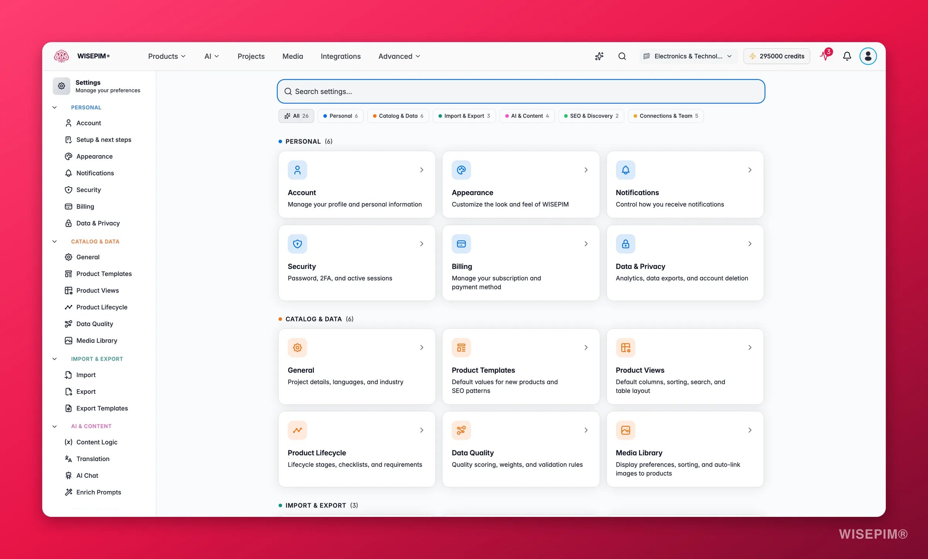Open the AI dropdown menu
The width and height of the screenshot is (928, 559).
pyautogui.click(x=212, y=56)
